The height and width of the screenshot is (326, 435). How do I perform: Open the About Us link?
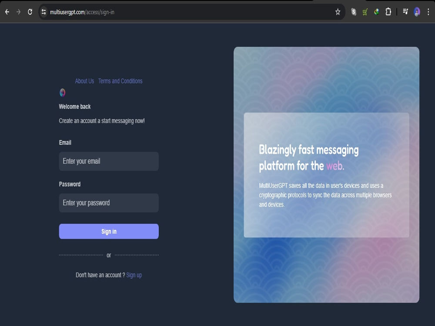pyautogui.click(x=84, y=81)
